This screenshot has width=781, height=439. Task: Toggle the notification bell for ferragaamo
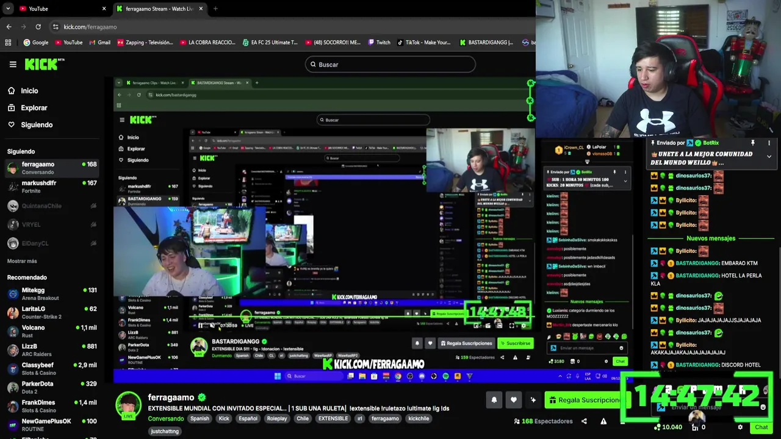tap(494, 400)
